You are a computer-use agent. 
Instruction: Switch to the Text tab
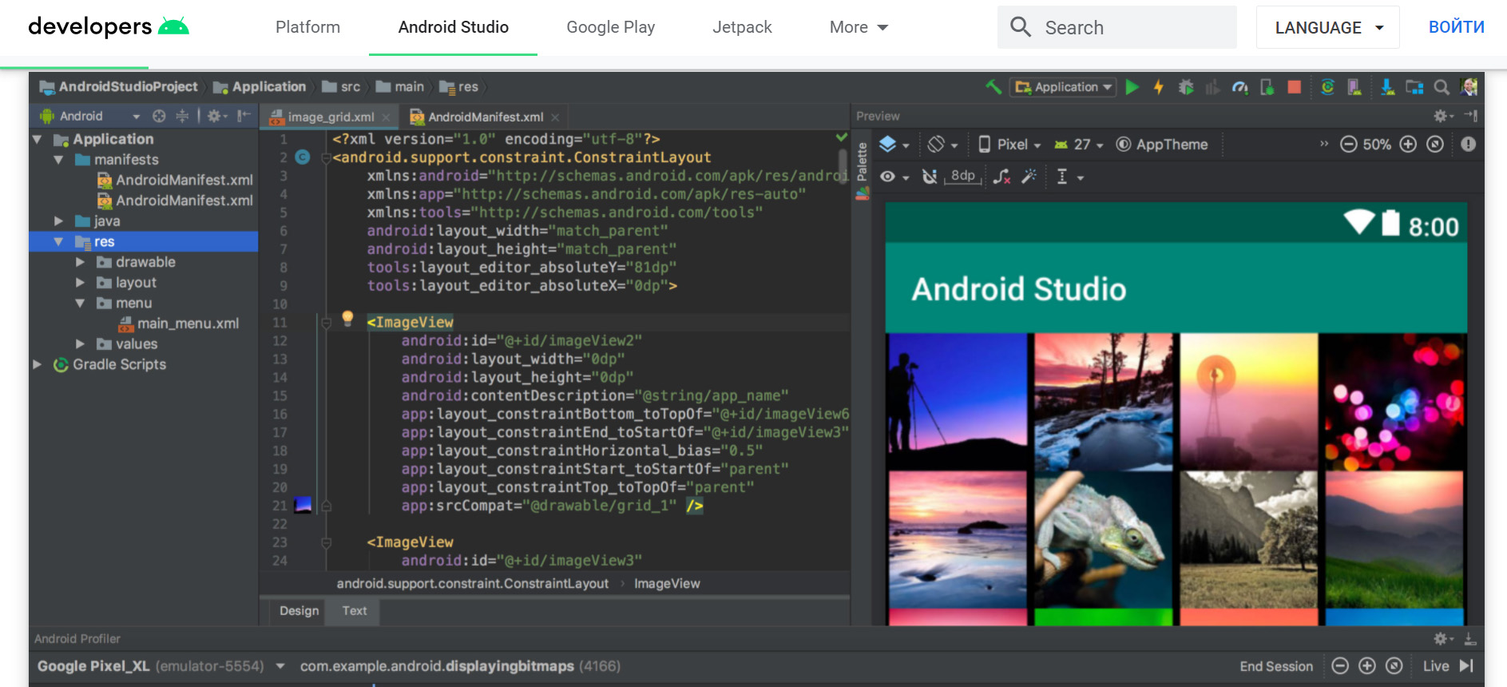[x=355, y=610]
